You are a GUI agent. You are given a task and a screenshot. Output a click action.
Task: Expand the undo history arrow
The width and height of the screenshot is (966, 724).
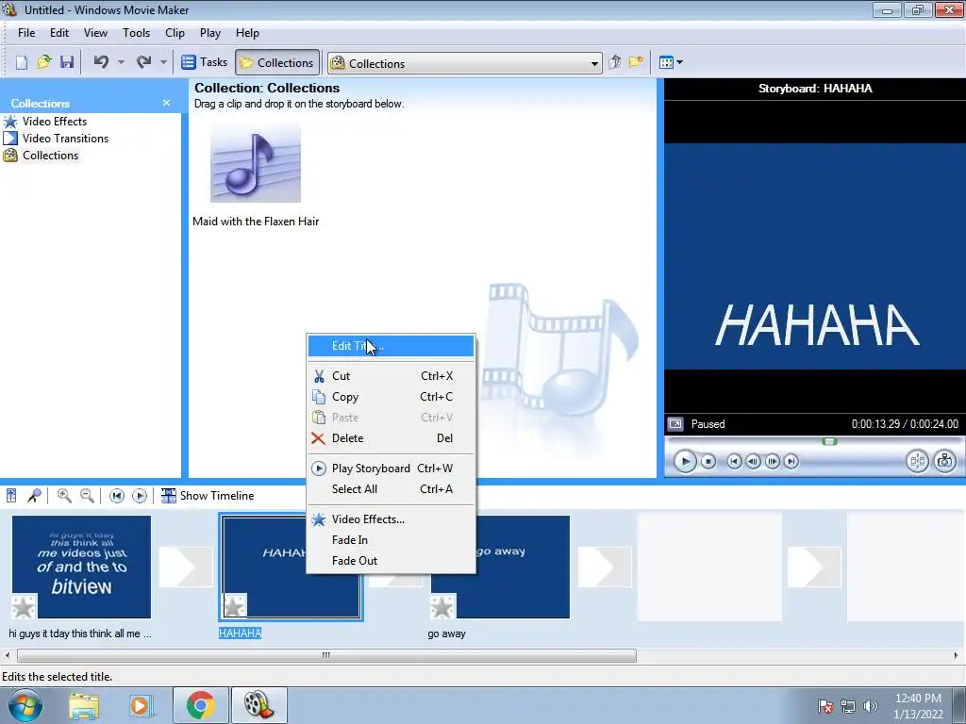pos(121,62)
